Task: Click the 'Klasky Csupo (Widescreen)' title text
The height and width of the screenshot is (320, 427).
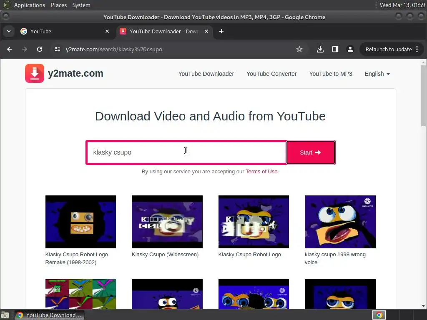Action: click(x=165, y=255)
